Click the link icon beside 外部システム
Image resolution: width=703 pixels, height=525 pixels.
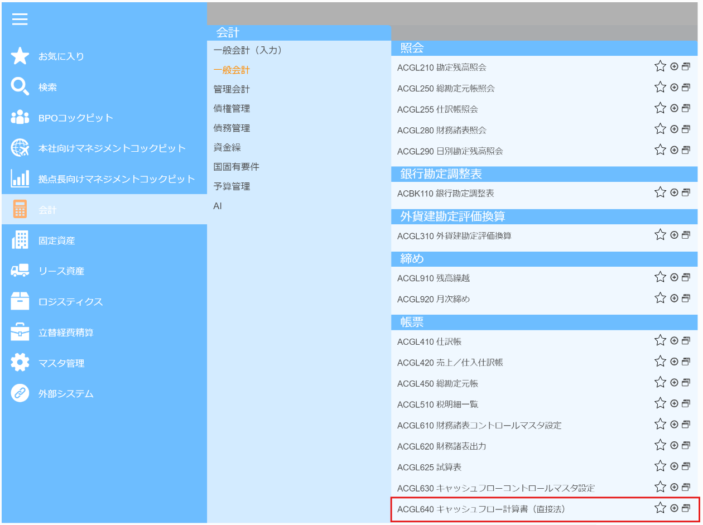(20, 393)
